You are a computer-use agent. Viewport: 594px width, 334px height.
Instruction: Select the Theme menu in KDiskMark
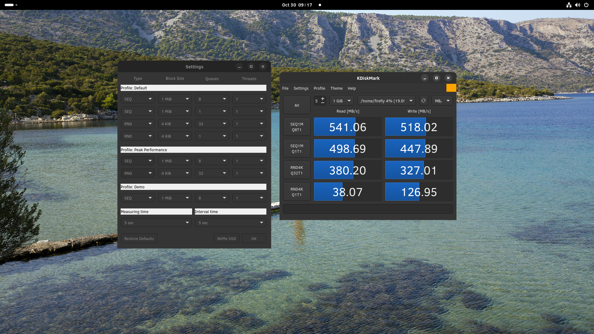[x=336, y=88]
